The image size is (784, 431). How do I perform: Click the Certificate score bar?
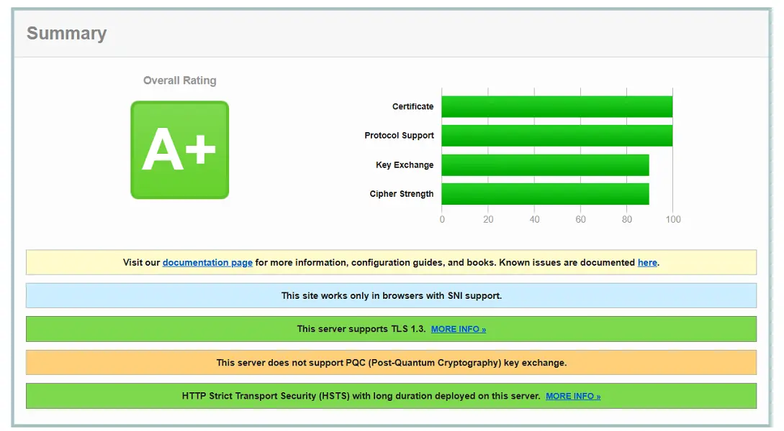pyautogui.click(x=557, y=107)
